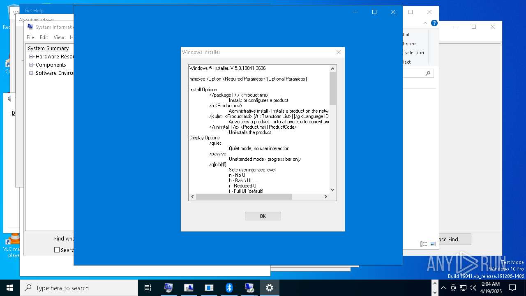
Task: Close the Windows Installer dialog
Action: [338, 52]
